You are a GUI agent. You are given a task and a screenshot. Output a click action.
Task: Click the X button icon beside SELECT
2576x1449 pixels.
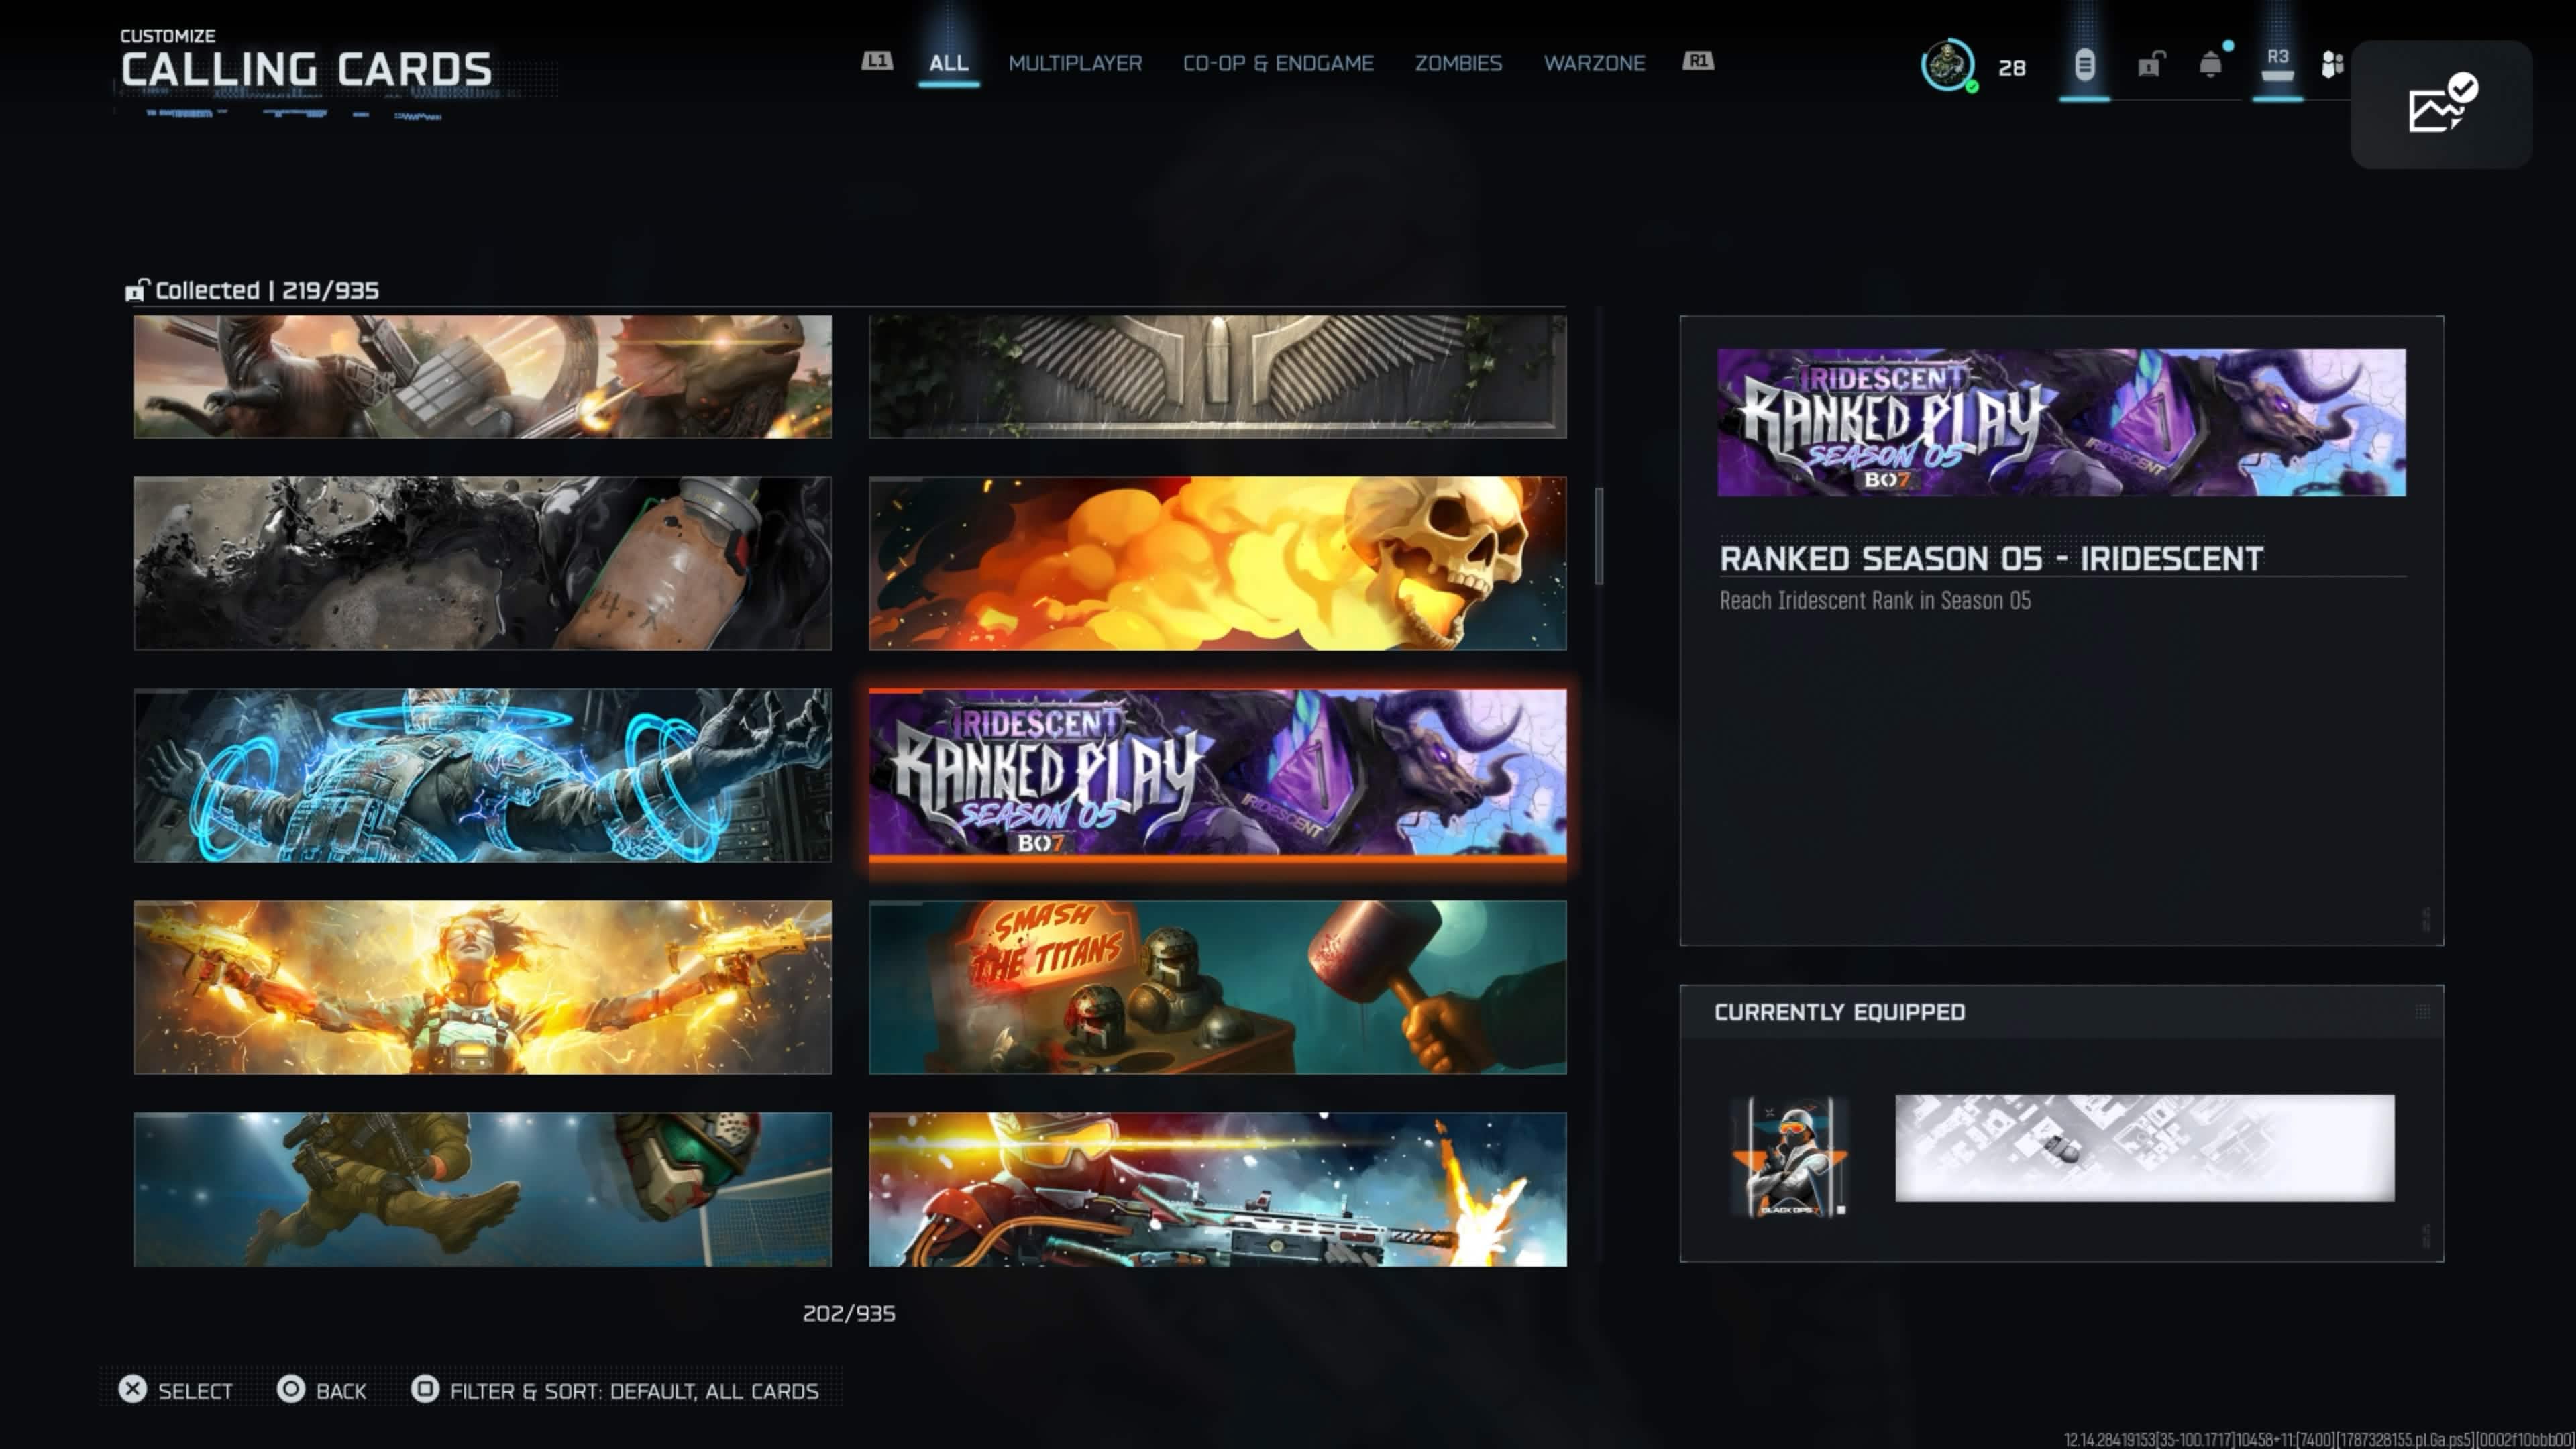coord(132,1389)
